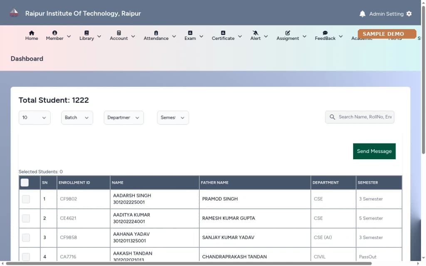This screenshot has height=266, width=426.
Task: Open the Admin Setting link
Action: [x=386, y=14]
